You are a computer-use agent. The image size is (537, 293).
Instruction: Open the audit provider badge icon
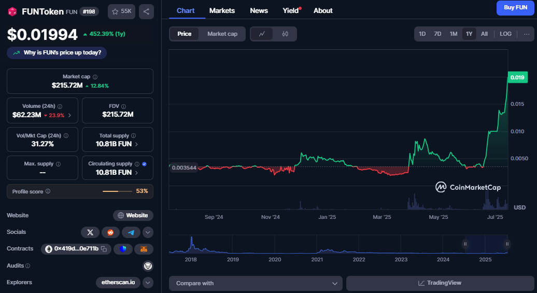148,266
